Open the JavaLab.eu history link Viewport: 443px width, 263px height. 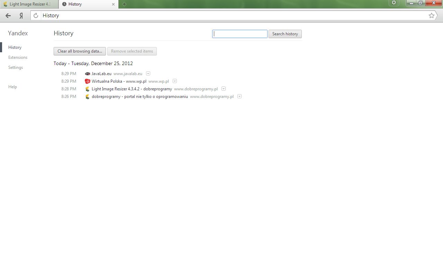[101, 74]
